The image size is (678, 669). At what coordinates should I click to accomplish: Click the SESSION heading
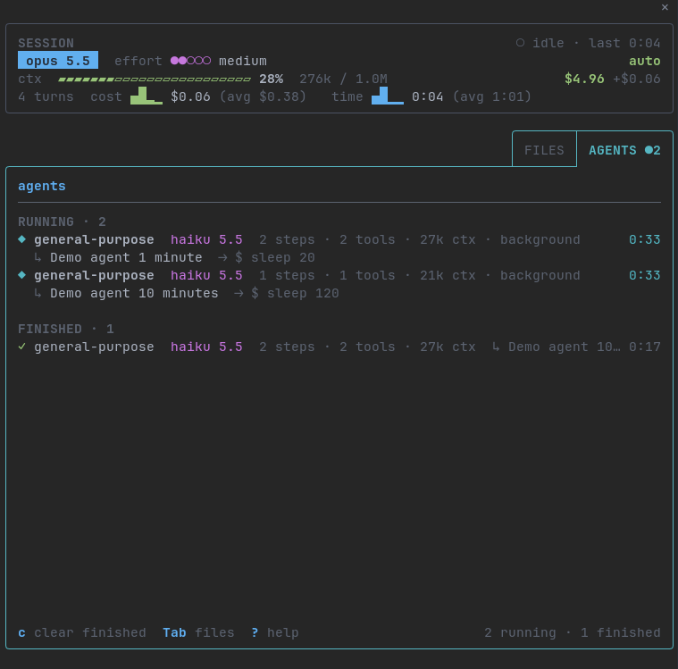coord(46,43)
